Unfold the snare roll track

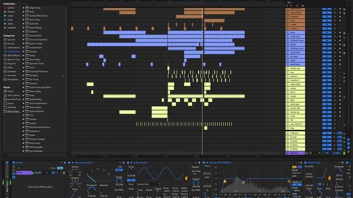coord(288,108)
